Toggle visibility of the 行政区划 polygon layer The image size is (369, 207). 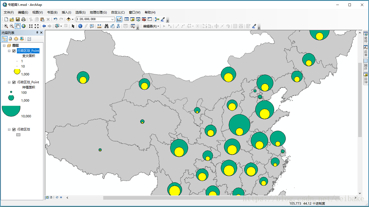(14, 129)
